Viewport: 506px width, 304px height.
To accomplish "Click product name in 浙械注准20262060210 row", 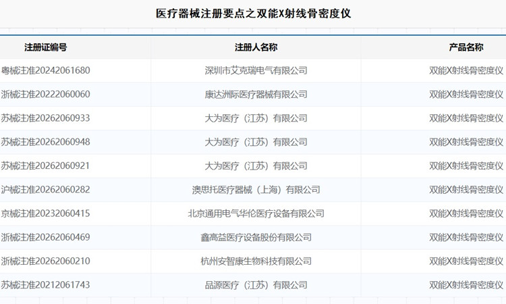I will pos(466,261).
